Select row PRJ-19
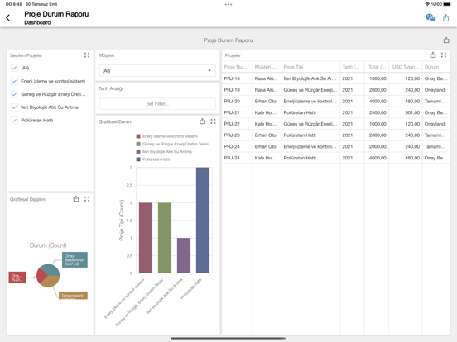Image resolution: width=457 pixels, height=342 pixels. 336,90
